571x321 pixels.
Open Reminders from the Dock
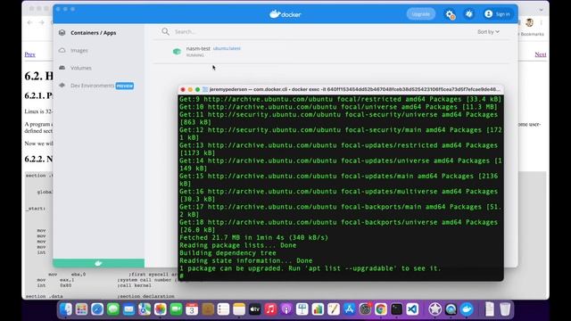[223, 309]
